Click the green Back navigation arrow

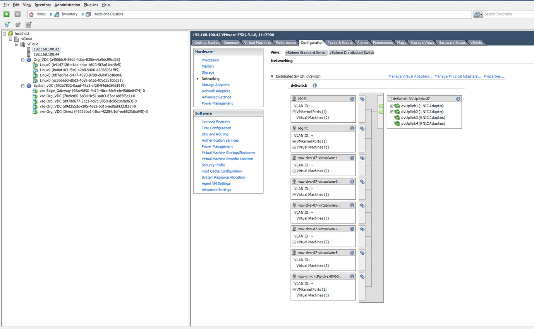point(7,14)
